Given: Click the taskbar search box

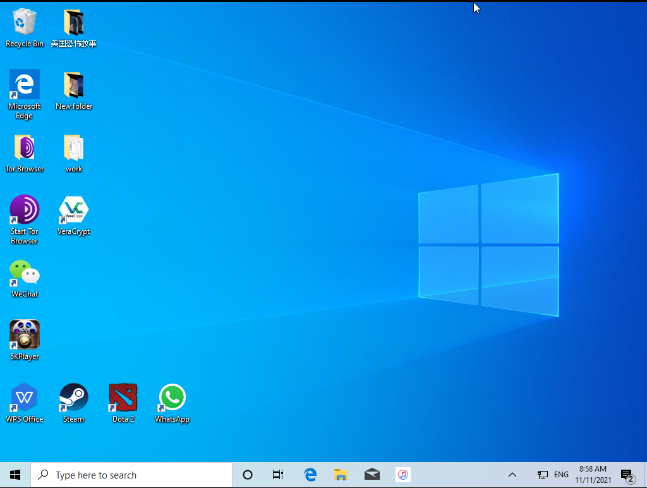Looking at the screenshot, I should [x=131, y=475].
